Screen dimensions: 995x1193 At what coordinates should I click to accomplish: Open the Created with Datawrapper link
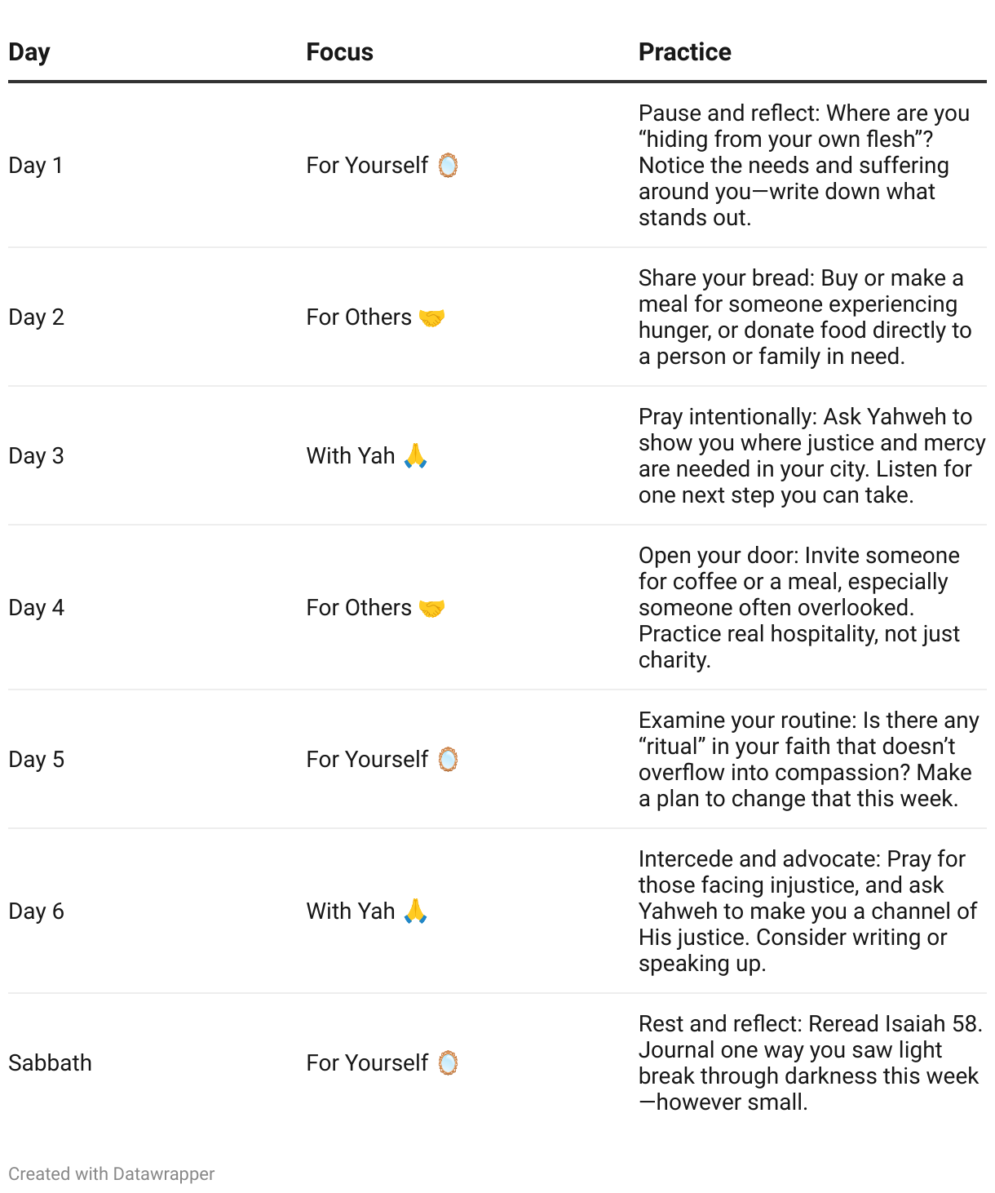[112, 1173]
